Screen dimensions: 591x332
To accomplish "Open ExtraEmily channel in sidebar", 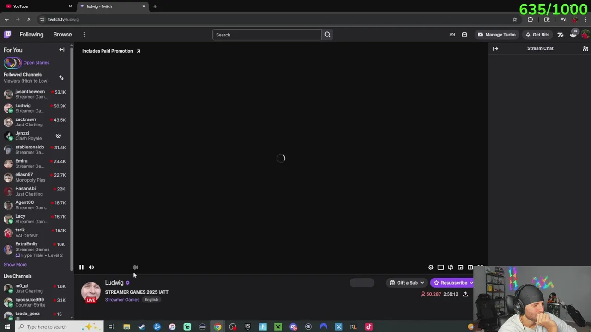I will coord(36,249).
